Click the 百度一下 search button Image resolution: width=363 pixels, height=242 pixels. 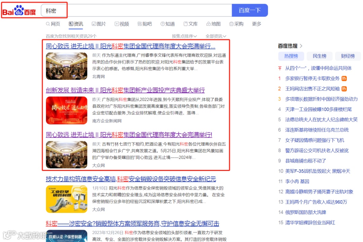pos(250,10)
